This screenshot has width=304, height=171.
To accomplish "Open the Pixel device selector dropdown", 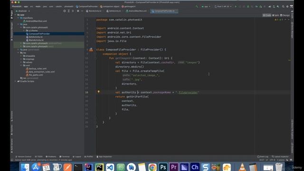I will pos(223,7).
